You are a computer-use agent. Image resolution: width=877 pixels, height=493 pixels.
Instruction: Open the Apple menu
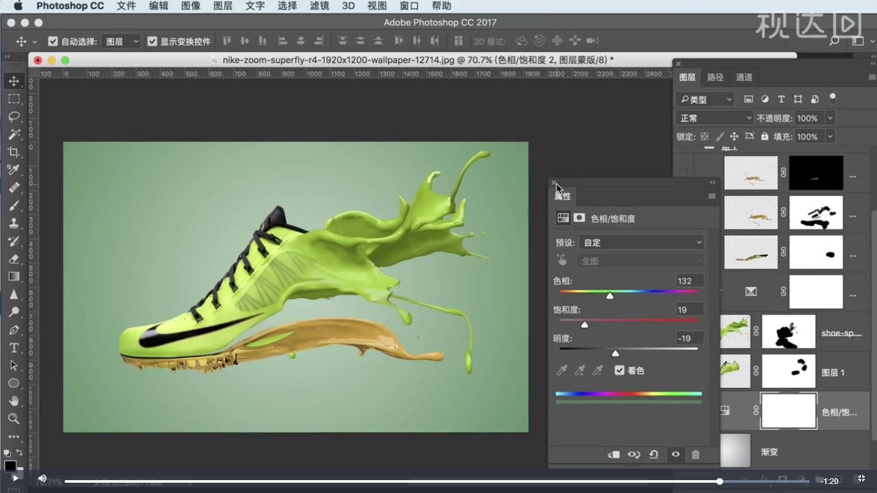tap(17, 6)
